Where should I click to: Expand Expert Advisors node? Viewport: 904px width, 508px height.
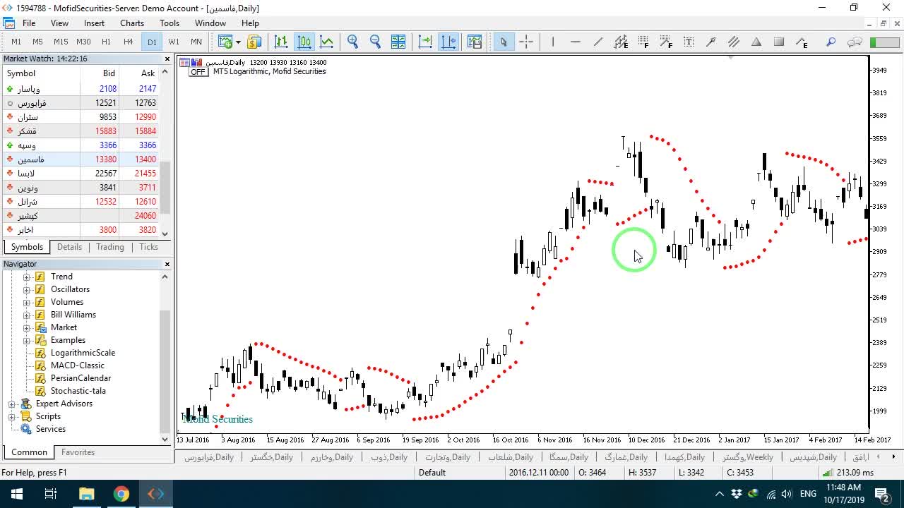pyautogui.click(x=12, y=404)
